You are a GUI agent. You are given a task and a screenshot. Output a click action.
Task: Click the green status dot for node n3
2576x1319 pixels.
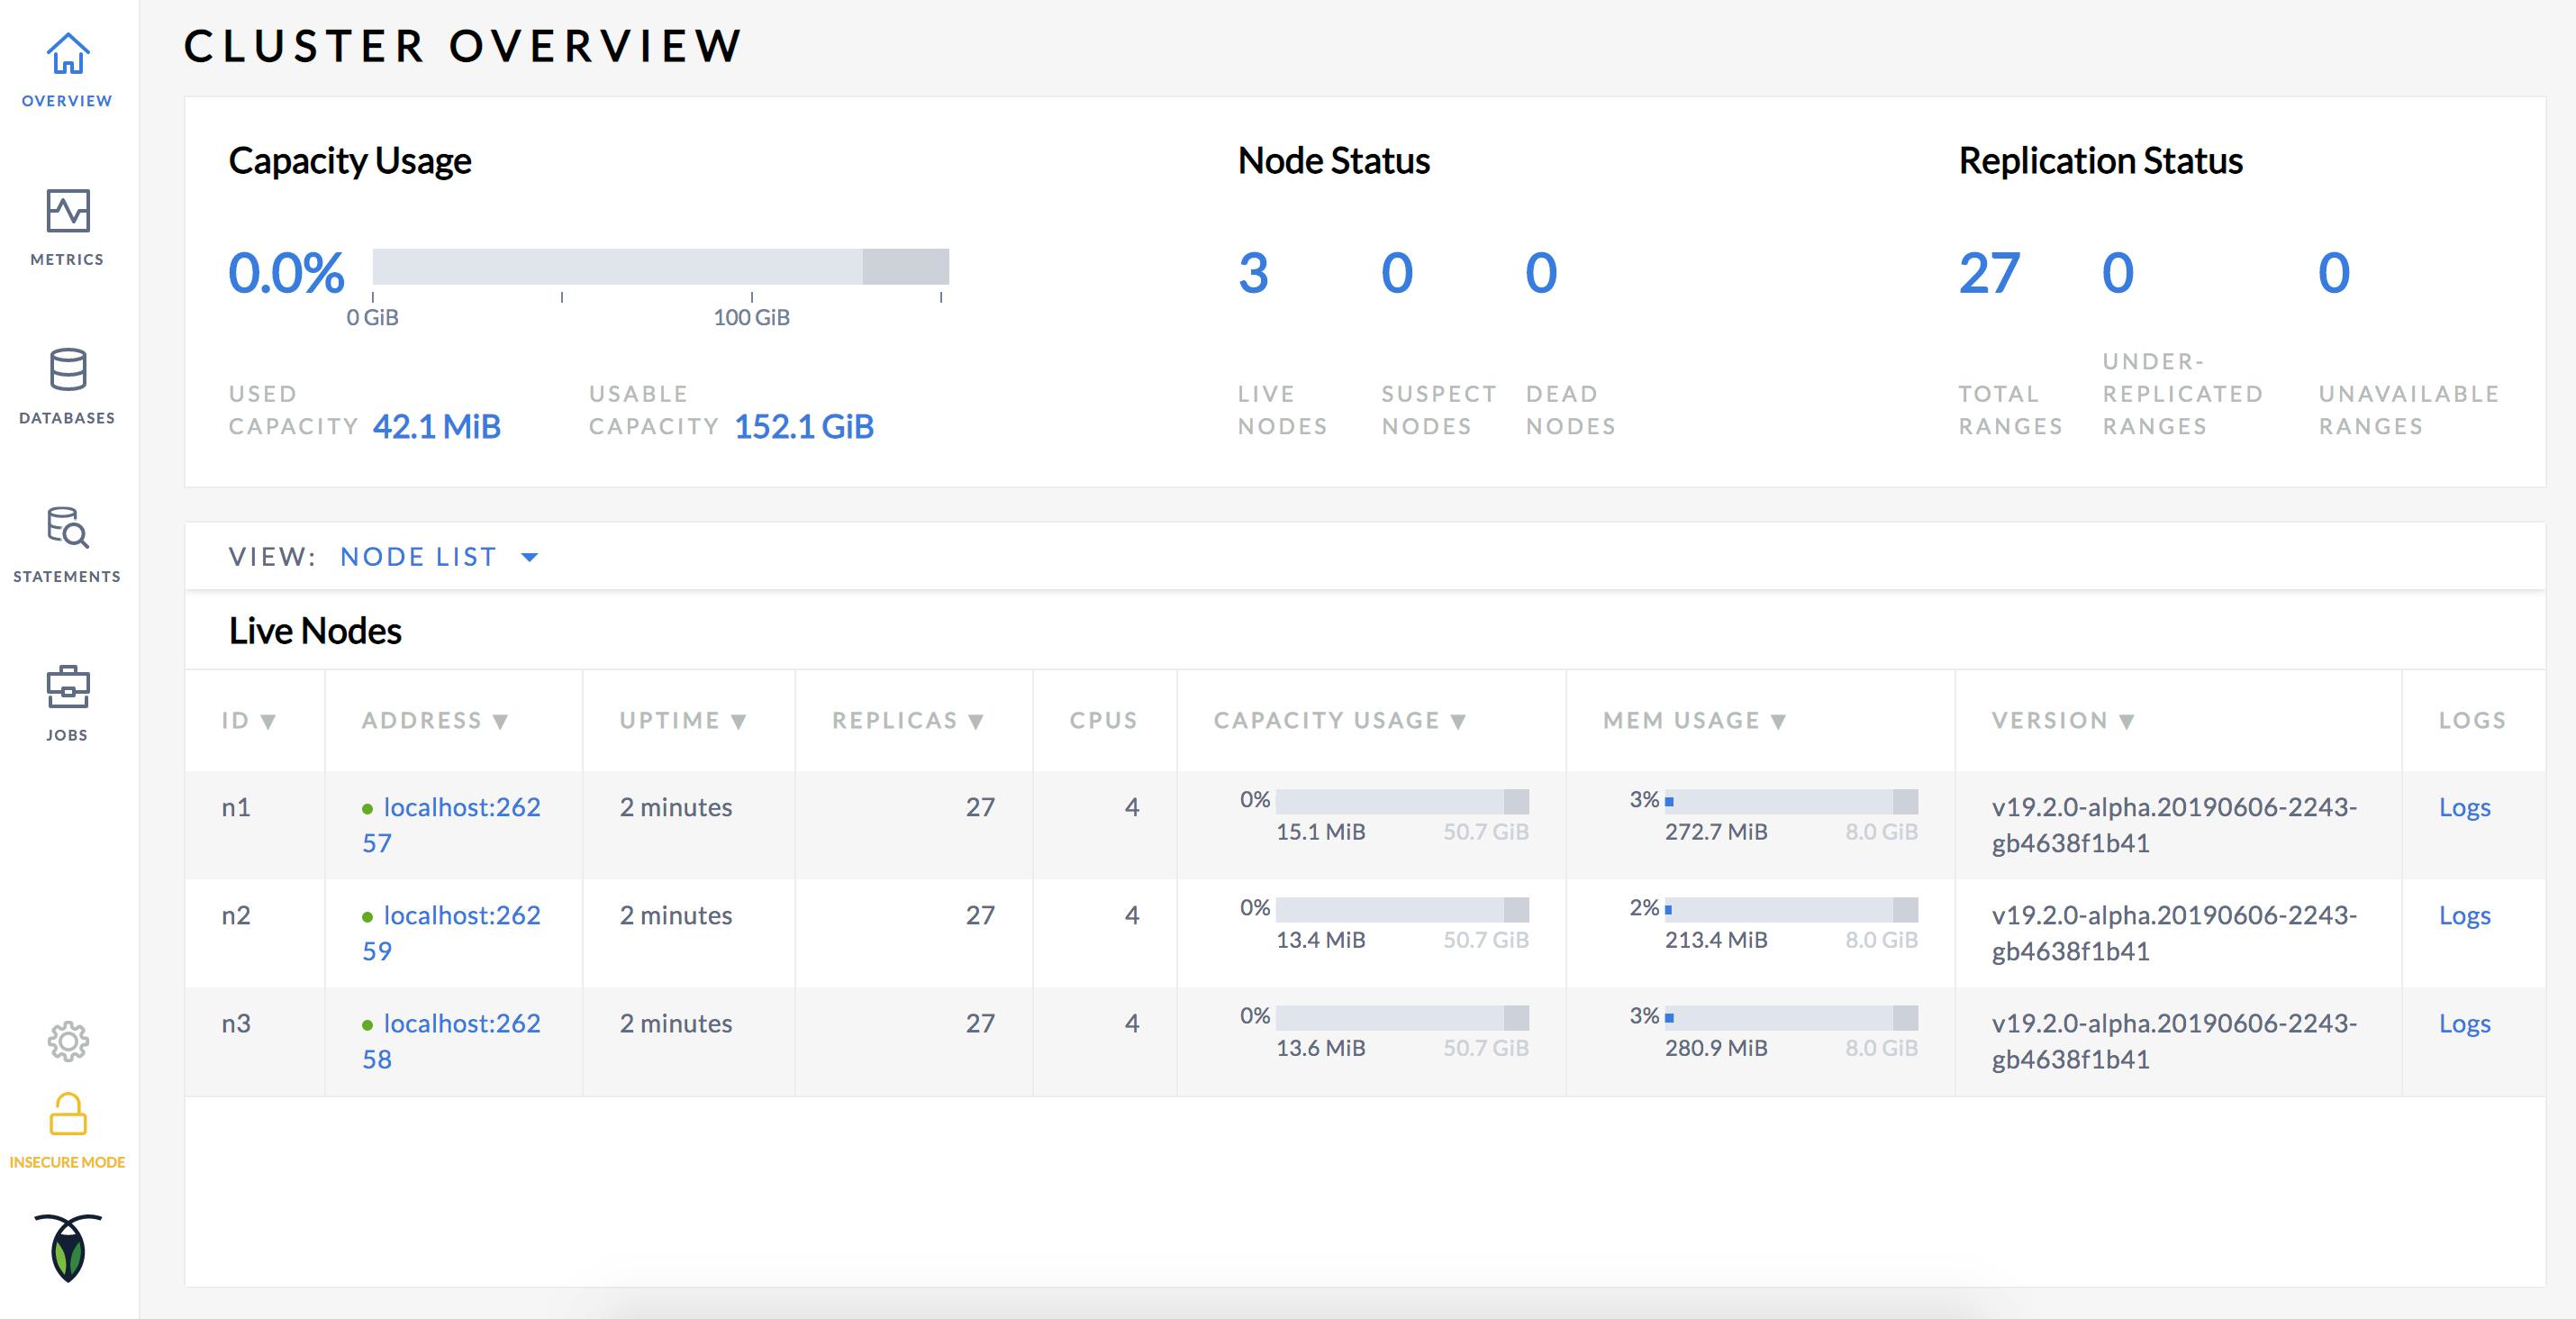coord(370,1024)
